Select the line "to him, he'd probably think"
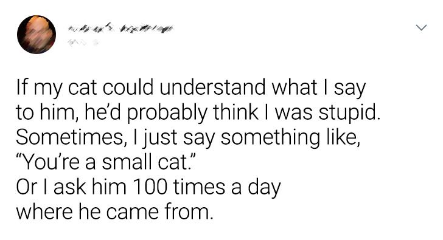 [x=198, y=113]
